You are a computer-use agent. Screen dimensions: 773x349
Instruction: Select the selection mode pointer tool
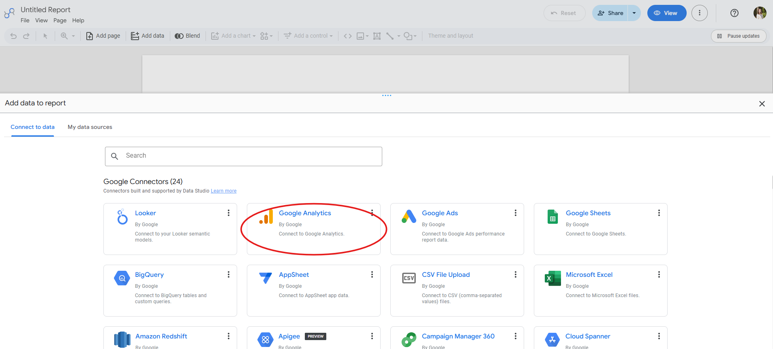click(45, 36)
